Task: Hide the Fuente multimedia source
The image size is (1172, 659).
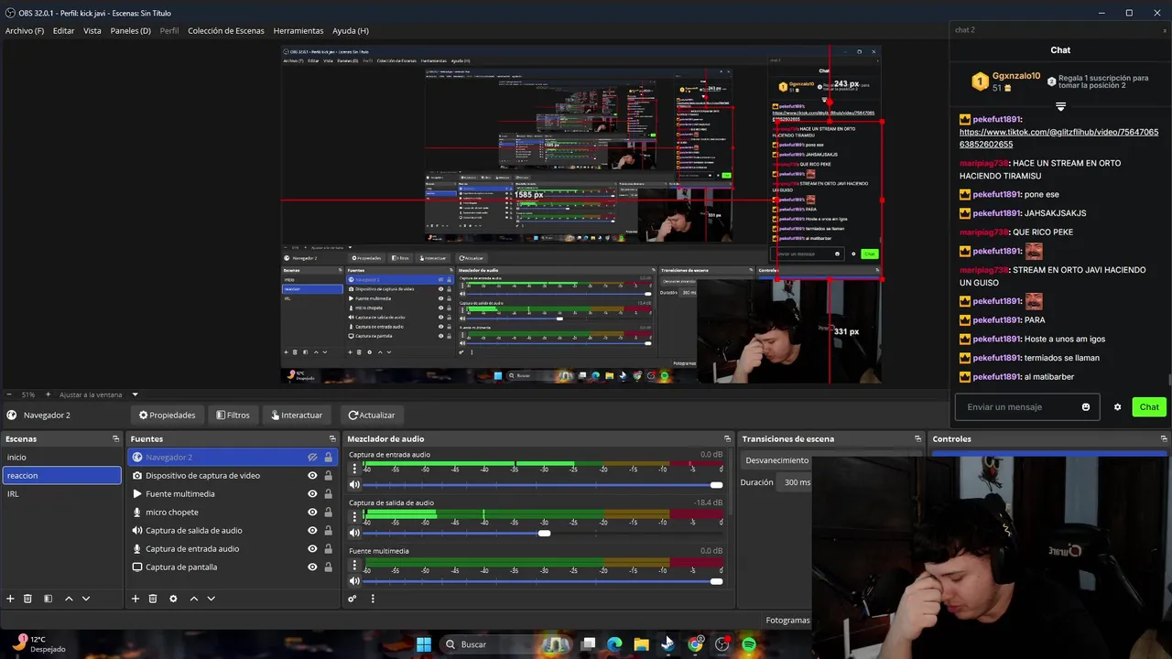Action: coord(312,494)
